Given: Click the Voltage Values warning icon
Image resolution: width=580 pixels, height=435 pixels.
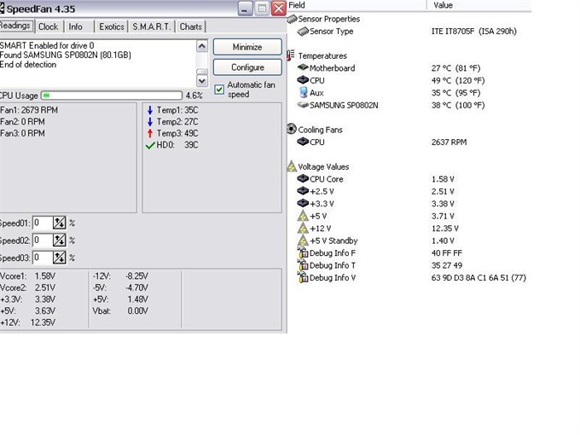Looking at the screenshot, I should (292, 167).
